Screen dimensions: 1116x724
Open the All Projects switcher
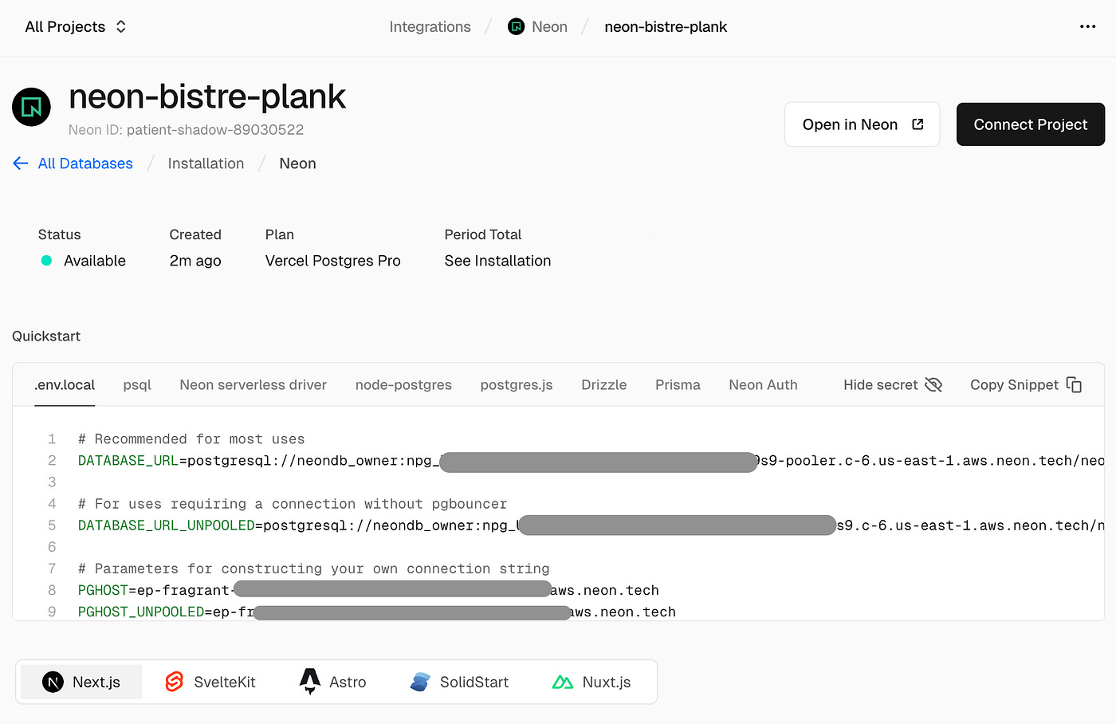pyautogui.click(x=76, y=26)
